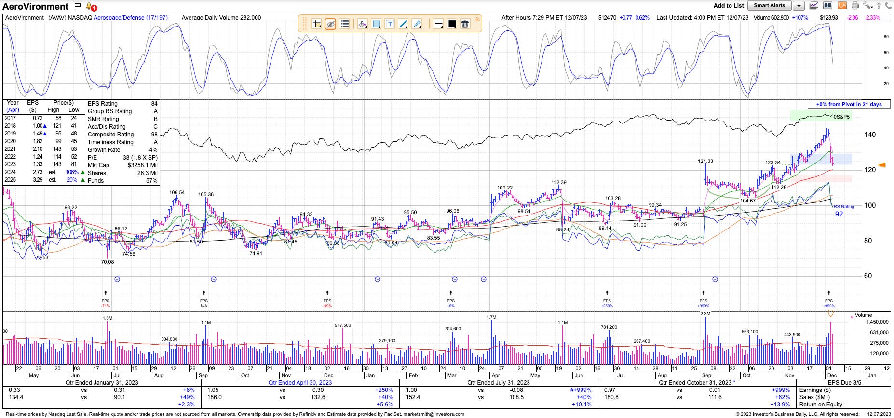Open the black color swatch picker
The image size is (894, 418).
click(452, 24)
